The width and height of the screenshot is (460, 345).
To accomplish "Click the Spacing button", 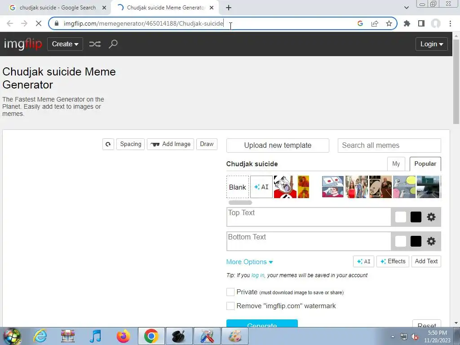I will [x=131, y=144].
